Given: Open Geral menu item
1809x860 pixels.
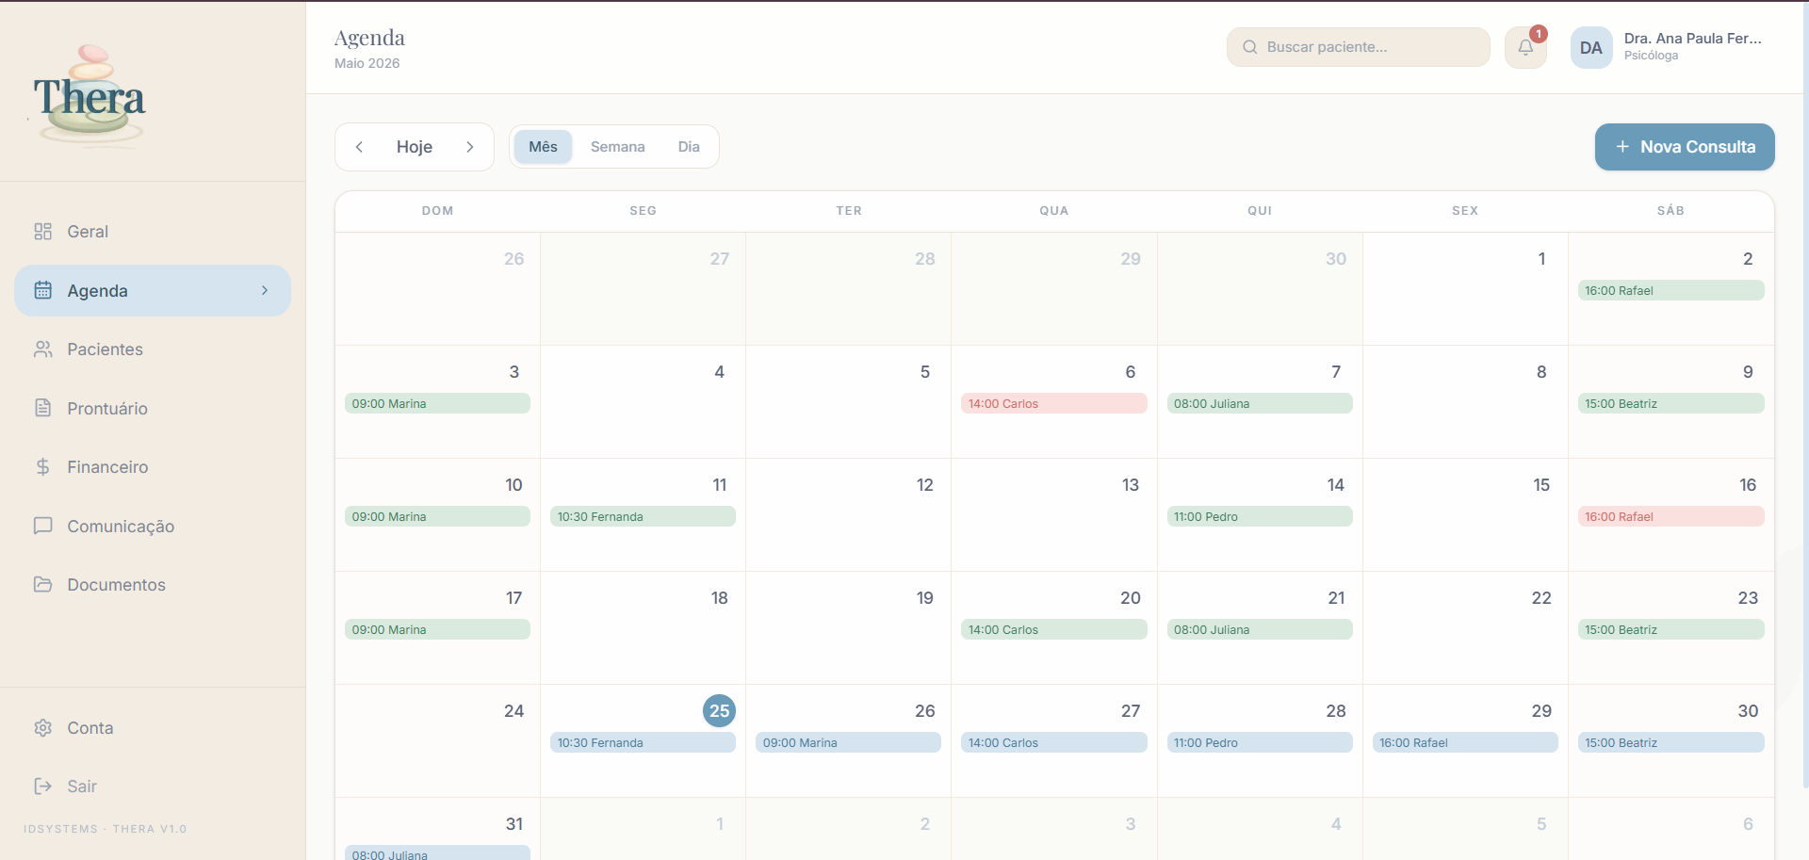Looking at the screenshot, I should coord(153,232).
